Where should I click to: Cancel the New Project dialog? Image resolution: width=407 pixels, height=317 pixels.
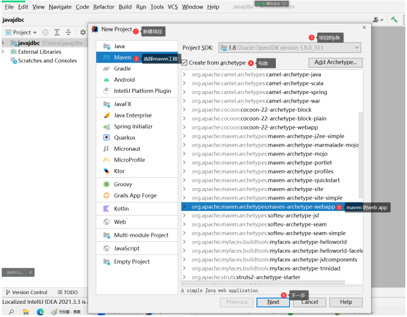pyautogui.click(x=310, y=302)
